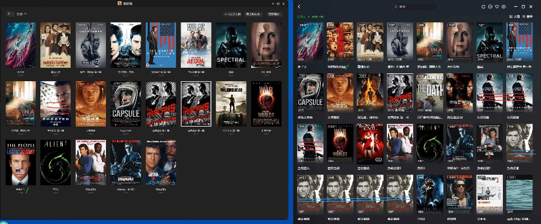
Task: Open the history clock icon
Action: [490, 7]
